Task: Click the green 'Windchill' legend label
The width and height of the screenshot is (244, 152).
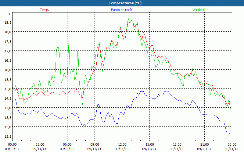Action: (x=199, y=10)
